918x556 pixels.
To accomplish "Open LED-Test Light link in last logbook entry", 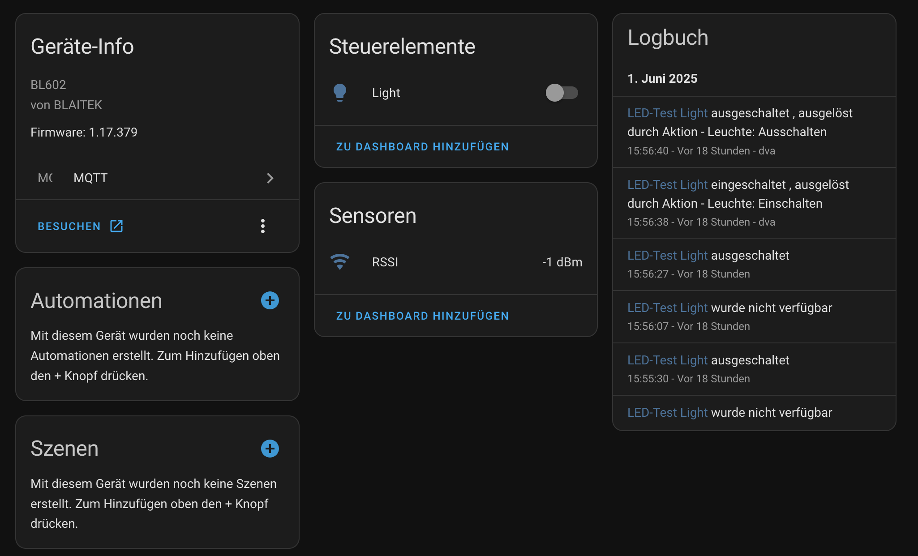I will click(x=667, y=412).
